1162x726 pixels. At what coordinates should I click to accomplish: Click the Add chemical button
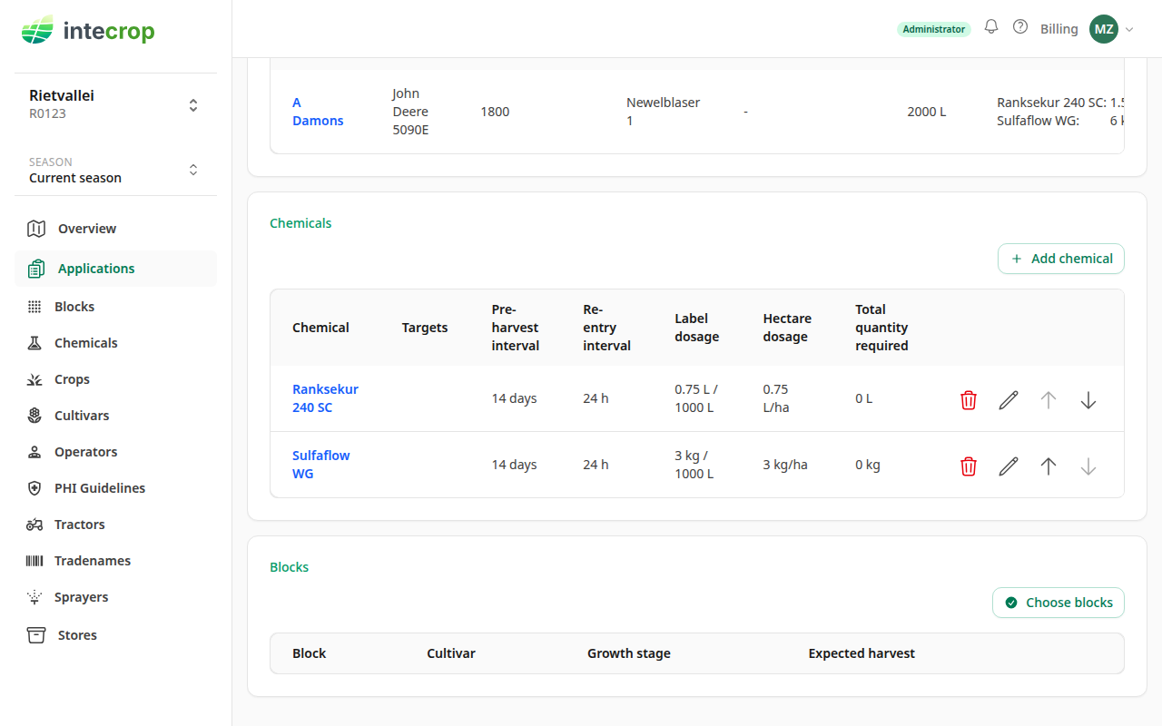(1061, 259)
